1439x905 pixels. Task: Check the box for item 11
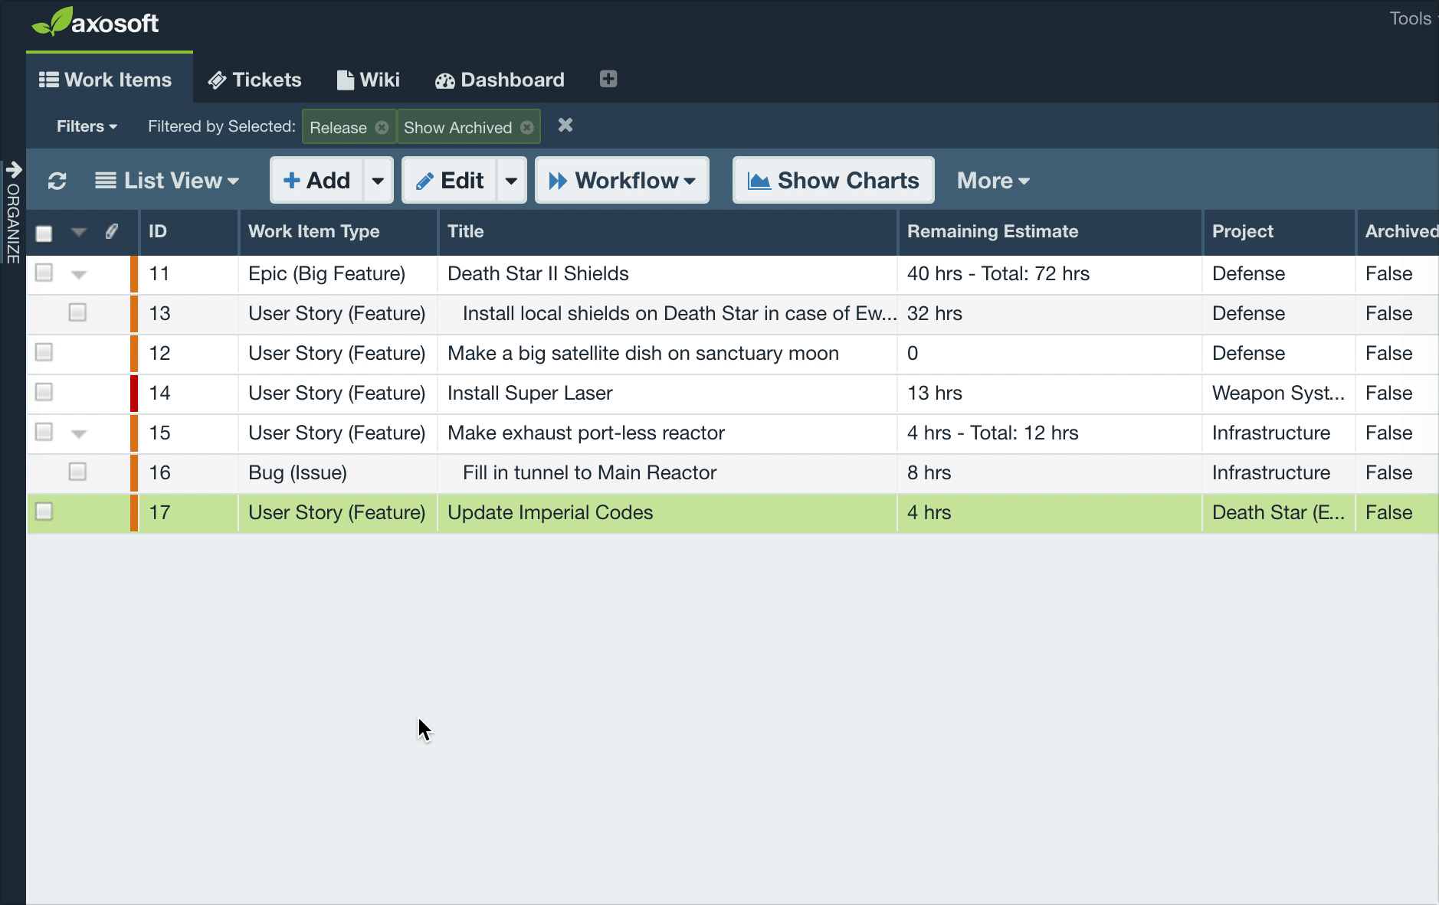tap(44, 273)
